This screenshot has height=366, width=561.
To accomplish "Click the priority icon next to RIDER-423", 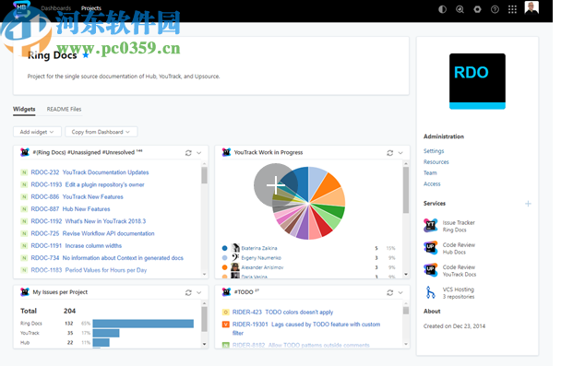I will [x=226, y=312].
